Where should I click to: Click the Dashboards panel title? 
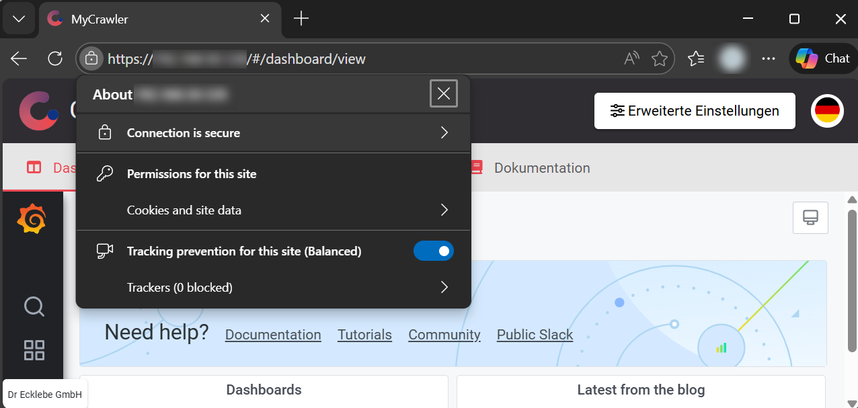tap(264, 390)
